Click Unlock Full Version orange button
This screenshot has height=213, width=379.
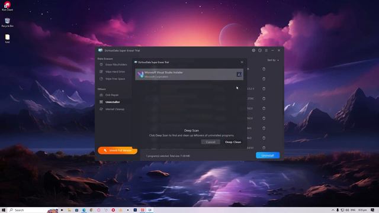(x=117, y=150)
